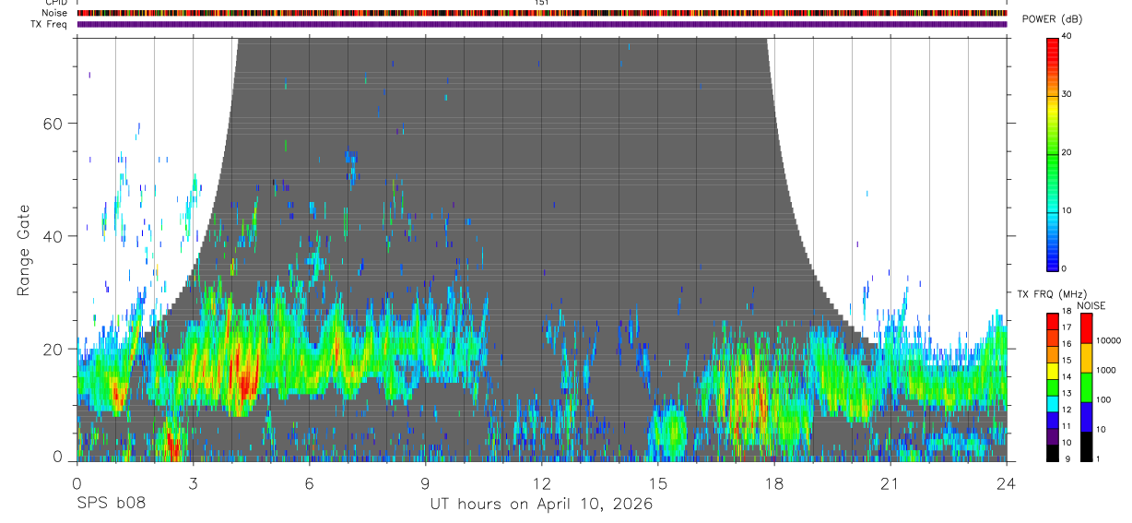The height and width of the screenshot is (523, 1132).
Task: Click the TX FRQ (MHz) legend title
Action: click(x=1051, y=294)
